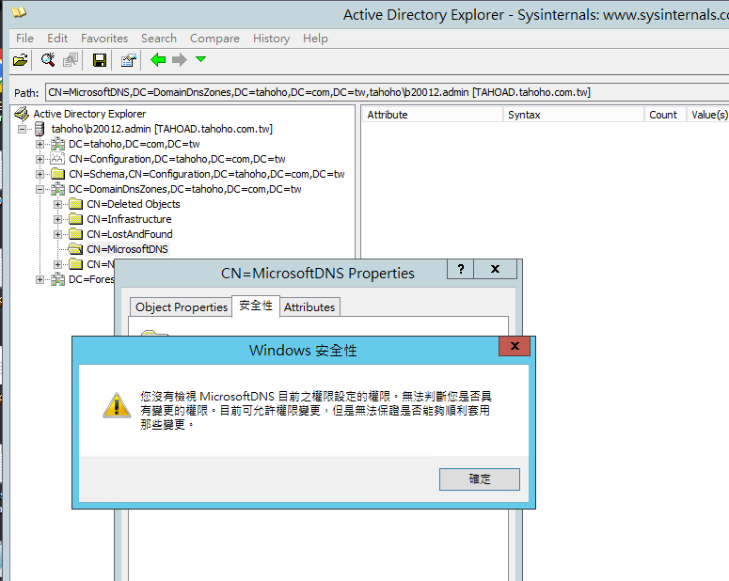Click the Path input field
Screen dimensions: 729x581
tap(376, 92)
